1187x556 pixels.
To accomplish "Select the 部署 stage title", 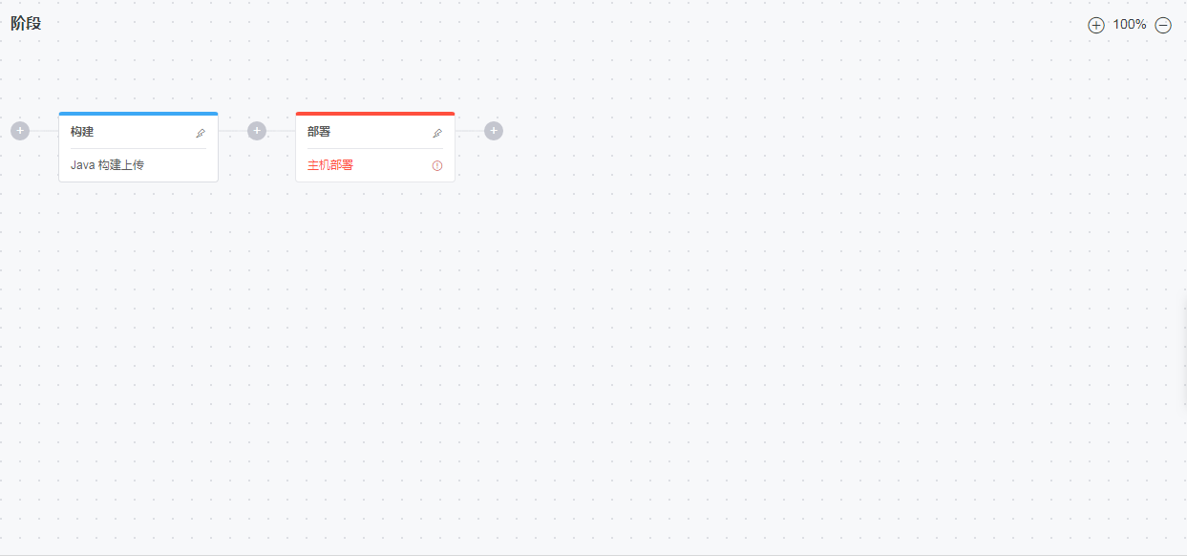I will pyautogui.click(x=319, y=132).
